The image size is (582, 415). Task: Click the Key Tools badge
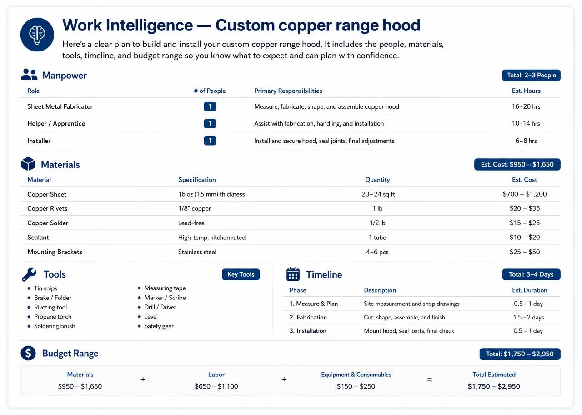tap(241, 274)
